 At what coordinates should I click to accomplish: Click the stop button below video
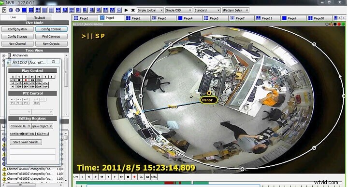128,177
